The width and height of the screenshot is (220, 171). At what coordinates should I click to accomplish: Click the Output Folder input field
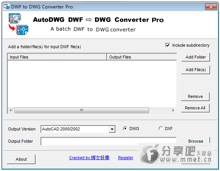click(x=108, y=141)
